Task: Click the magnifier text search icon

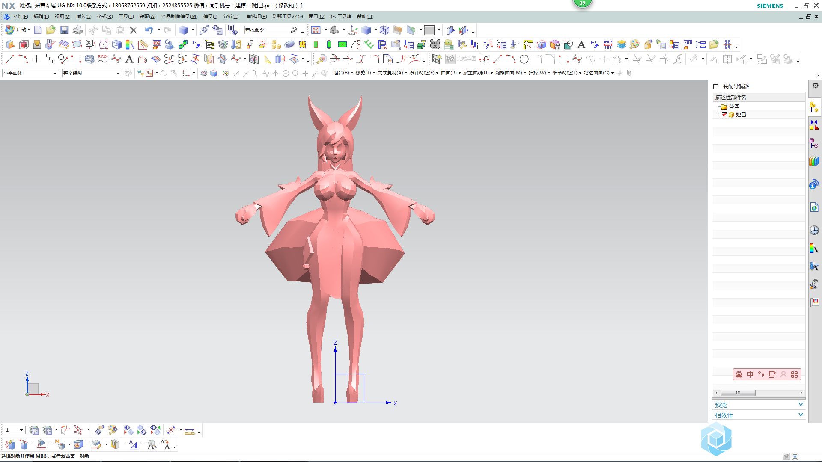Action: click(152, 445)
